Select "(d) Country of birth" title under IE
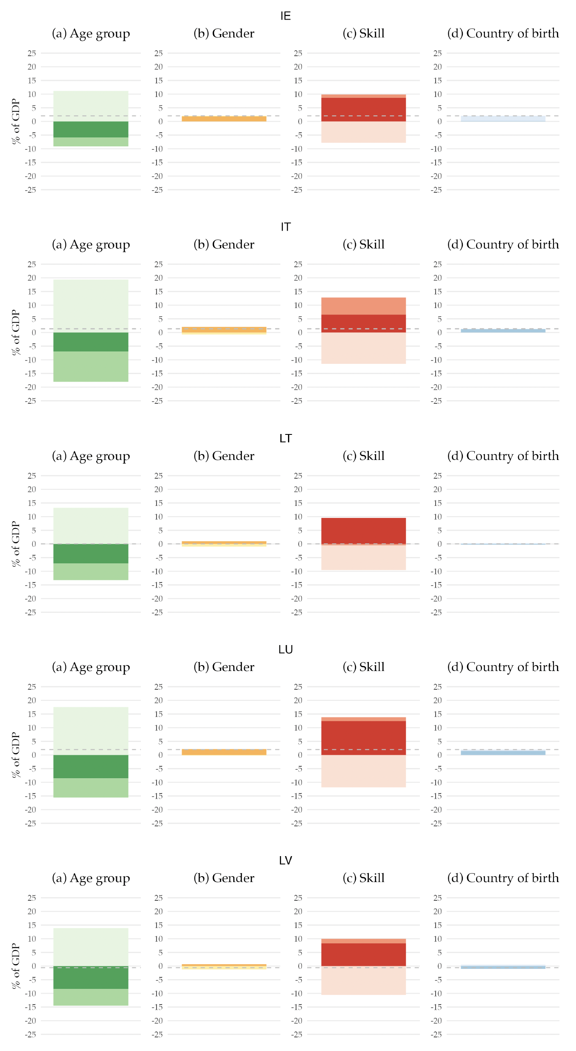 pyautogui.click(x=503, y=33)
